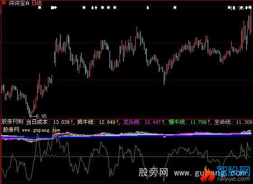
Task: Click the www.gupang.com link in indicator panel
Action: (41, 130)
